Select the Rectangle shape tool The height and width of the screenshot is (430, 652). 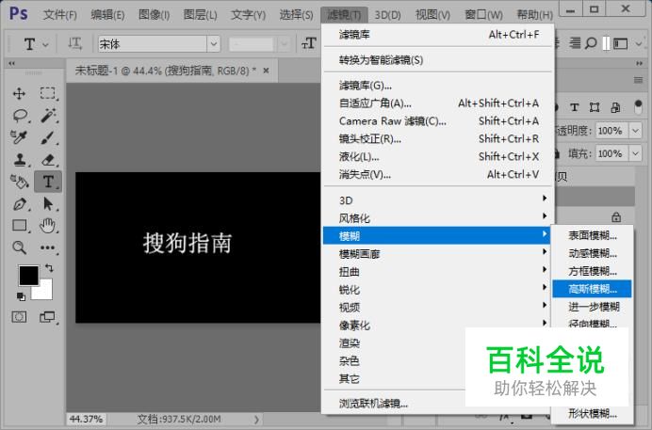click(20, 226)
